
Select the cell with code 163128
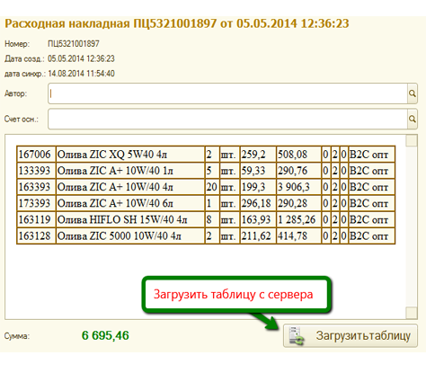[36, 235]
